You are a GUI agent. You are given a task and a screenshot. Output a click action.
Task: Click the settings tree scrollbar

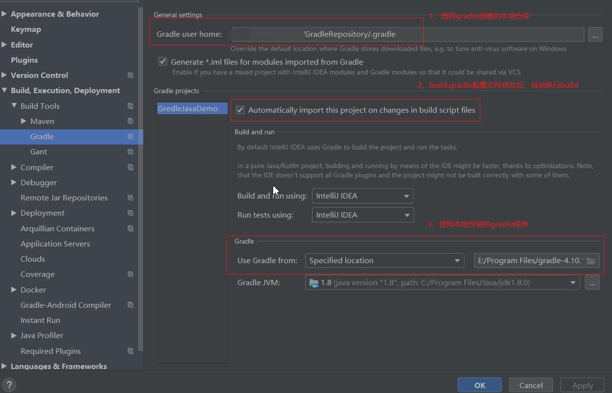click(x=141, y=179)
